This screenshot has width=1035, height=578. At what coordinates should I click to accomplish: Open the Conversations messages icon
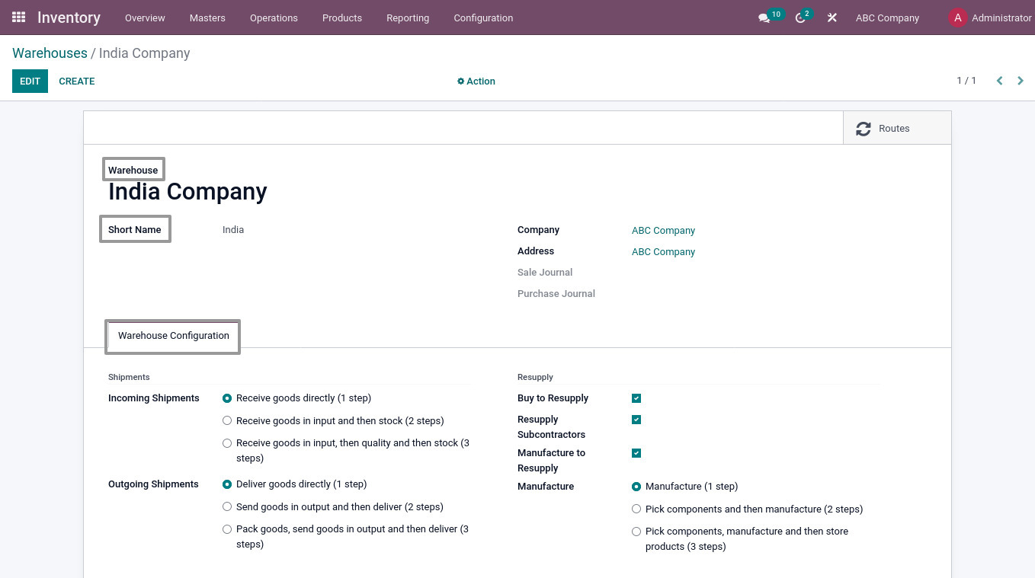pos(763,18)
